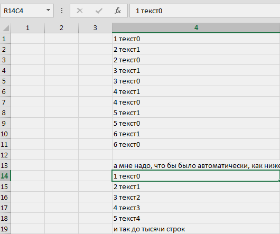
Task: Click the Name Box showing R14C4
Action: coord(27,11)
